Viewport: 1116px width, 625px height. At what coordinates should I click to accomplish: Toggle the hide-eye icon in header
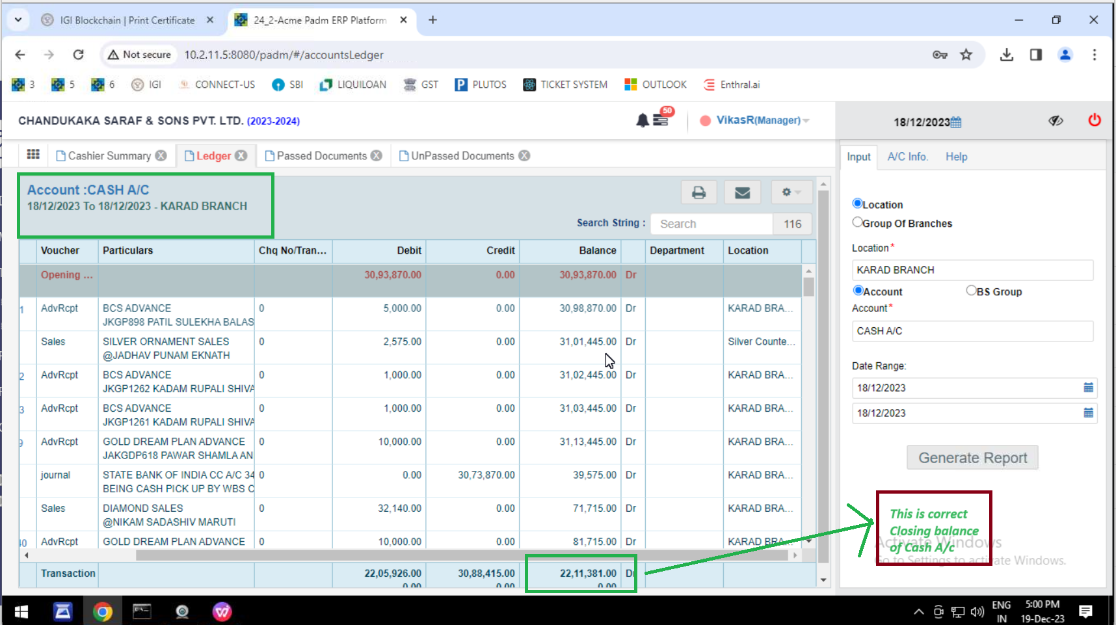coord(1056,121)
